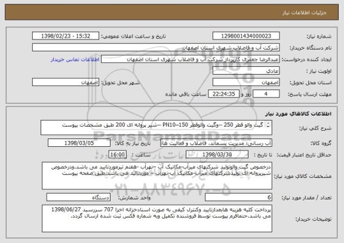The height and width of the screenshot is (243, 344).
Task: Click the تاریخ نیاز به کالا field 1398/03/05
Action: point(79,143)
